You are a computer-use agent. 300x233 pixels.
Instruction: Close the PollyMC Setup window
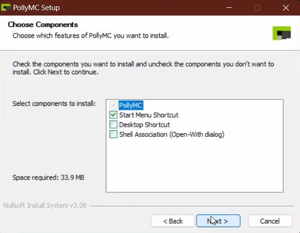(286, 8)
